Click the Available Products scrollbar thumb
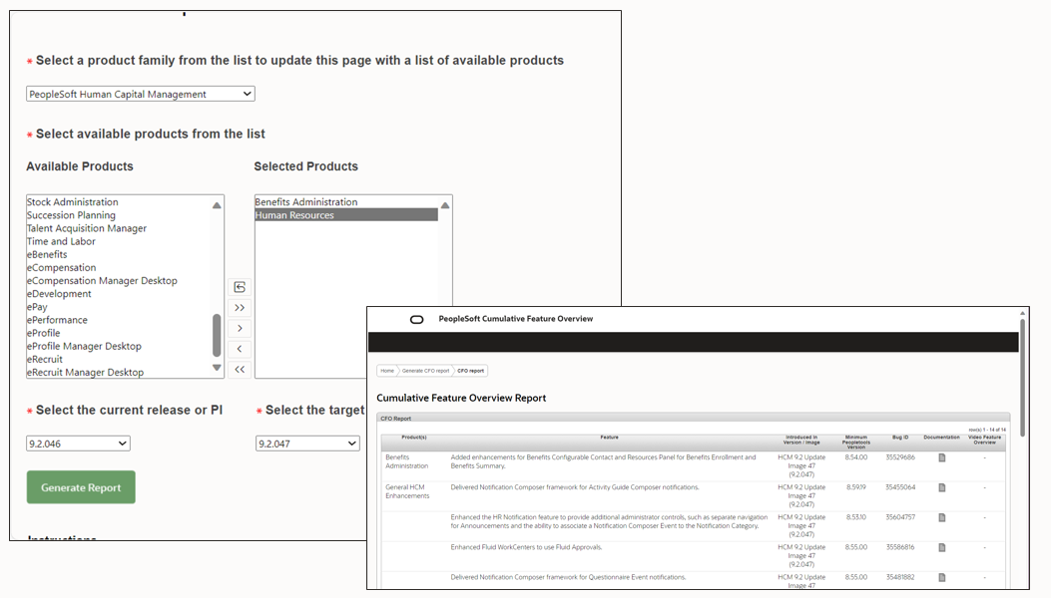1051x598 pixels. [x=217, y=336]
